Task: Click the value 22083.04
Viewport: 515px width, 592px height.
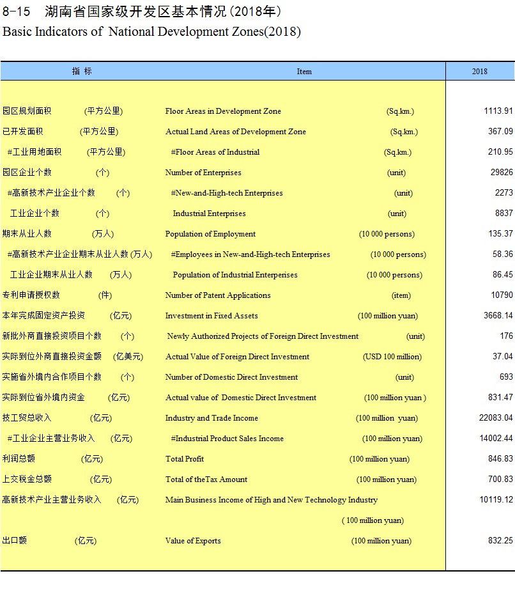Action: point(496,417)
